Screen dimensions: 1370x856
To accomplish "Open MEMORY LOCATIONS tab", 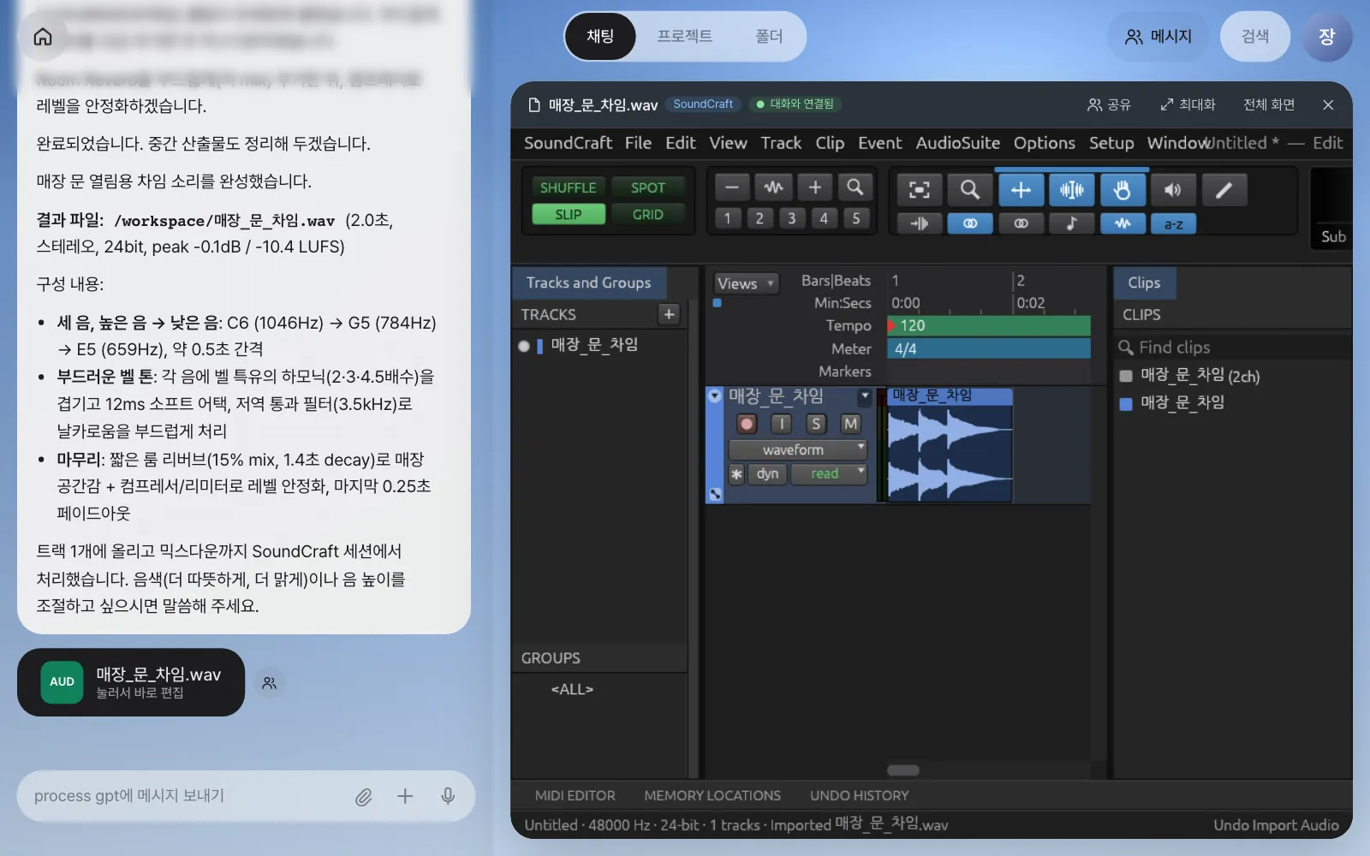I will 712,795.
